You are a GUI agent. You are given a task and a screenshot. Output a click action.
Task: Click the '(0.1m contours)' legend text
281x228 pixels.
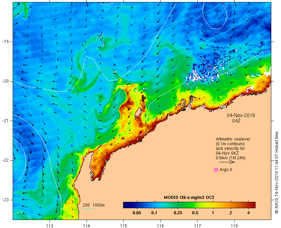point(230,144)
